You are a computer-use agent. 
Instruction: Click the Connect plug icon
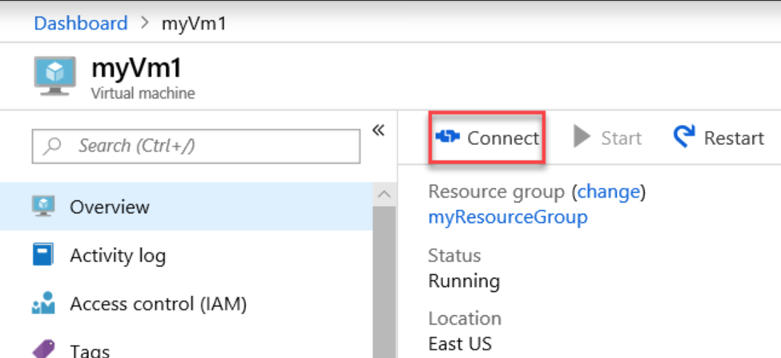click(x=447, y=136)
